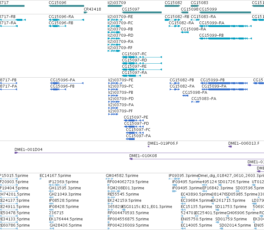Click transcript CG15097-RA
The height and width of the screenshot is (230, 264).
click(x=135, y=73)
